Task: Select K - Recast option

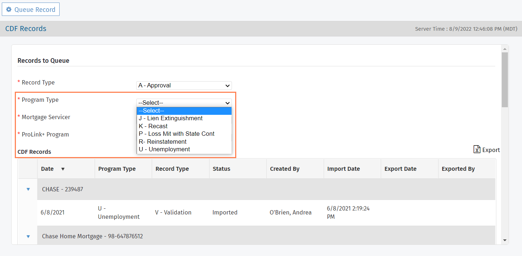Action: click(x=153, y=126)
